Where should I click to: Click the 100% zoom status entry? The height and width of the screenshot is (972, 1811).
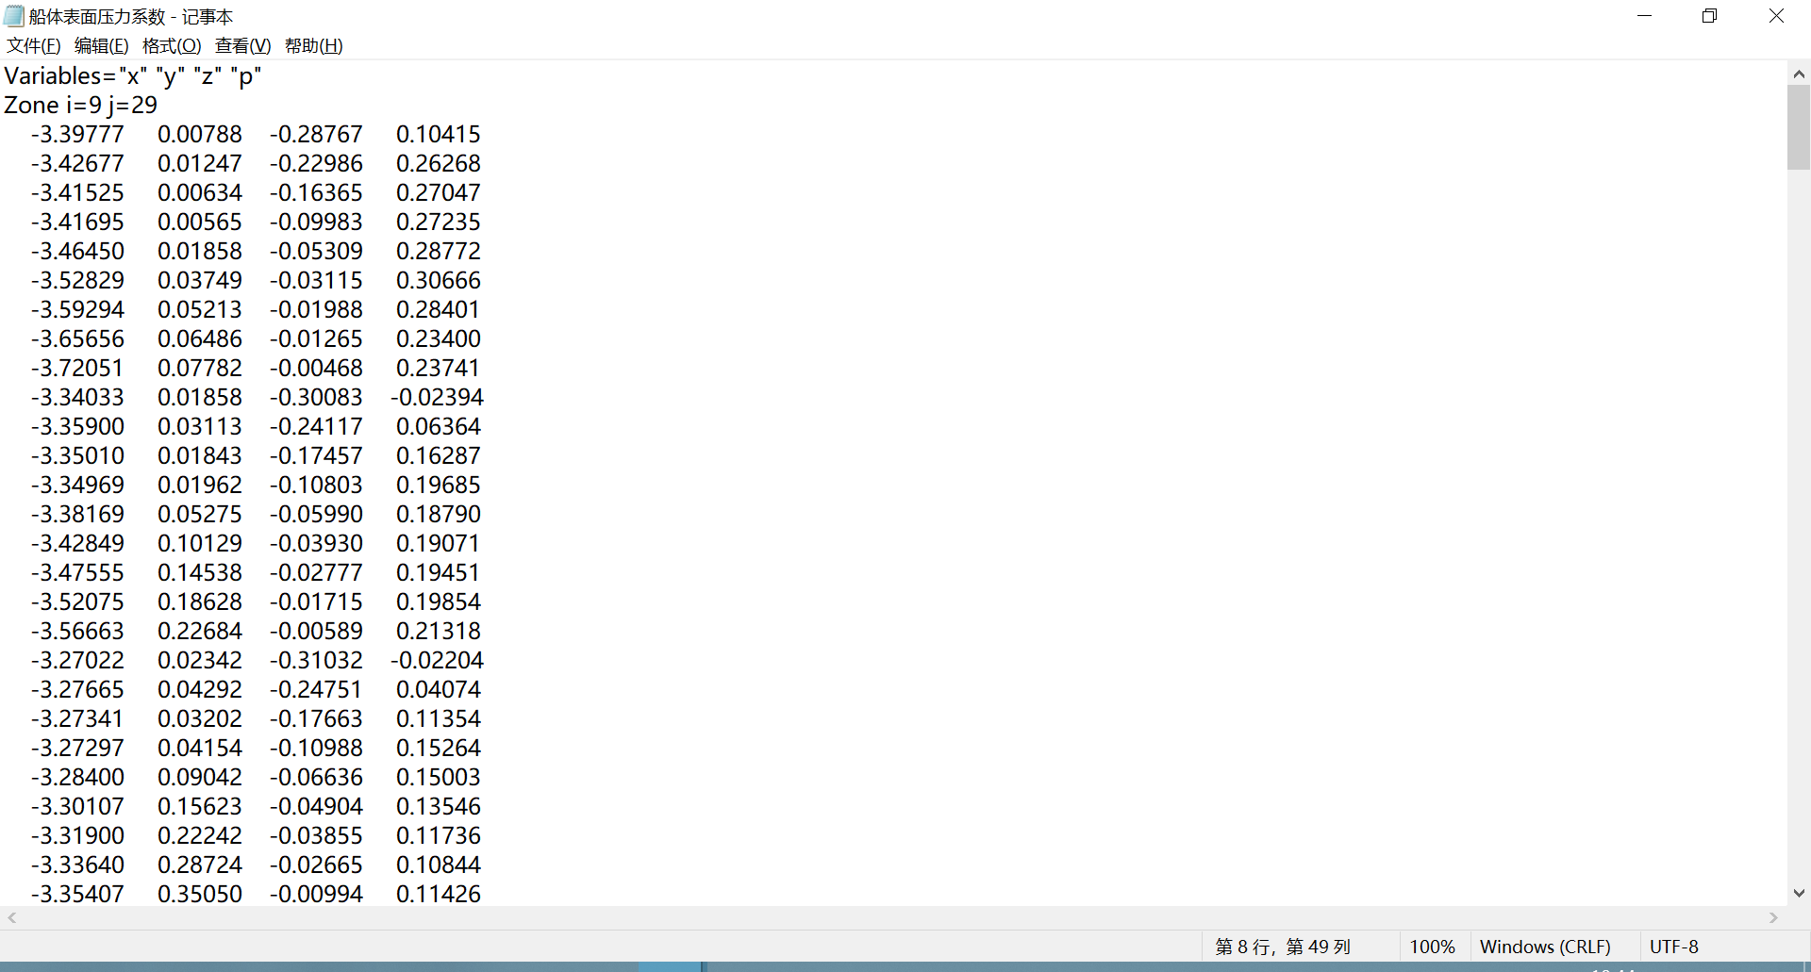tap(1432, 947)
